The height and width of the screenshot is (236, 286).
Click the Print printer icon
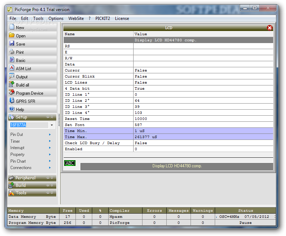[x=12, y=51]
